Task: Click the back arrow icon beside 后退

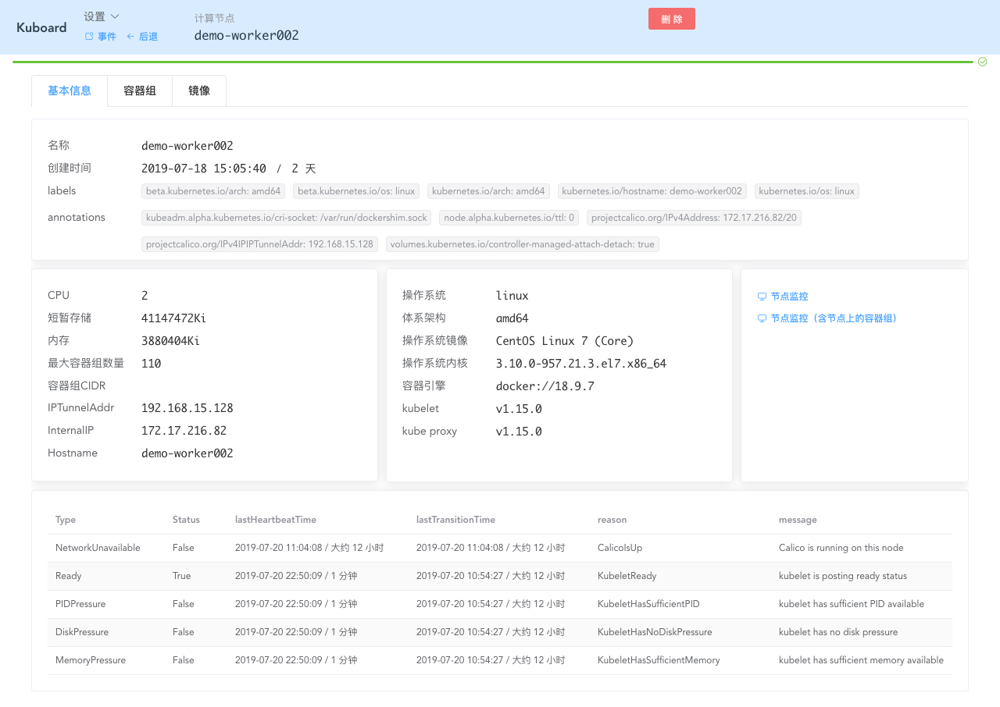Action: 130,37
